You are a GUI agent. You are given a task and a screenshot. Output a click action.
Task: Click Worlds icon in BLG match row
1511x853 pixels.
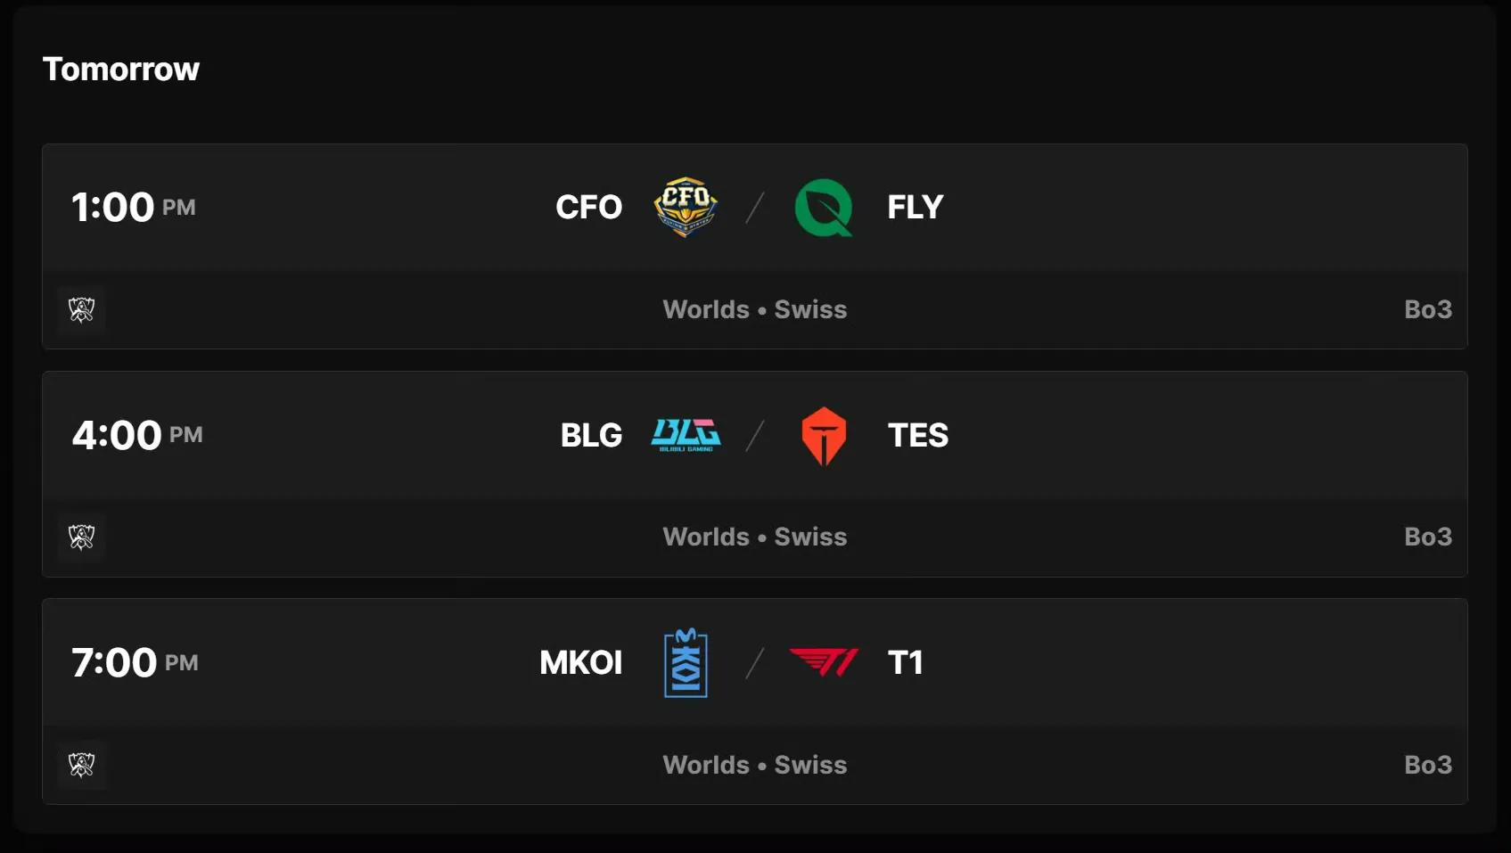click(82, 537)
